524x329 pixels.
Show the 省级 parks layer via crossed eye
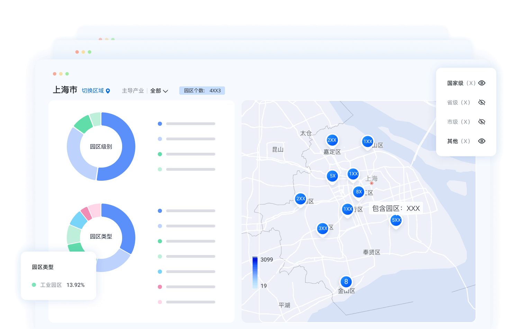[482, 102]
